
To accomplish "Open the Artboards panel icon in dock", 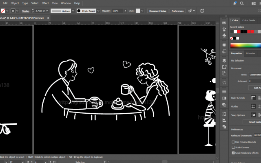I will tap(224, 73).
